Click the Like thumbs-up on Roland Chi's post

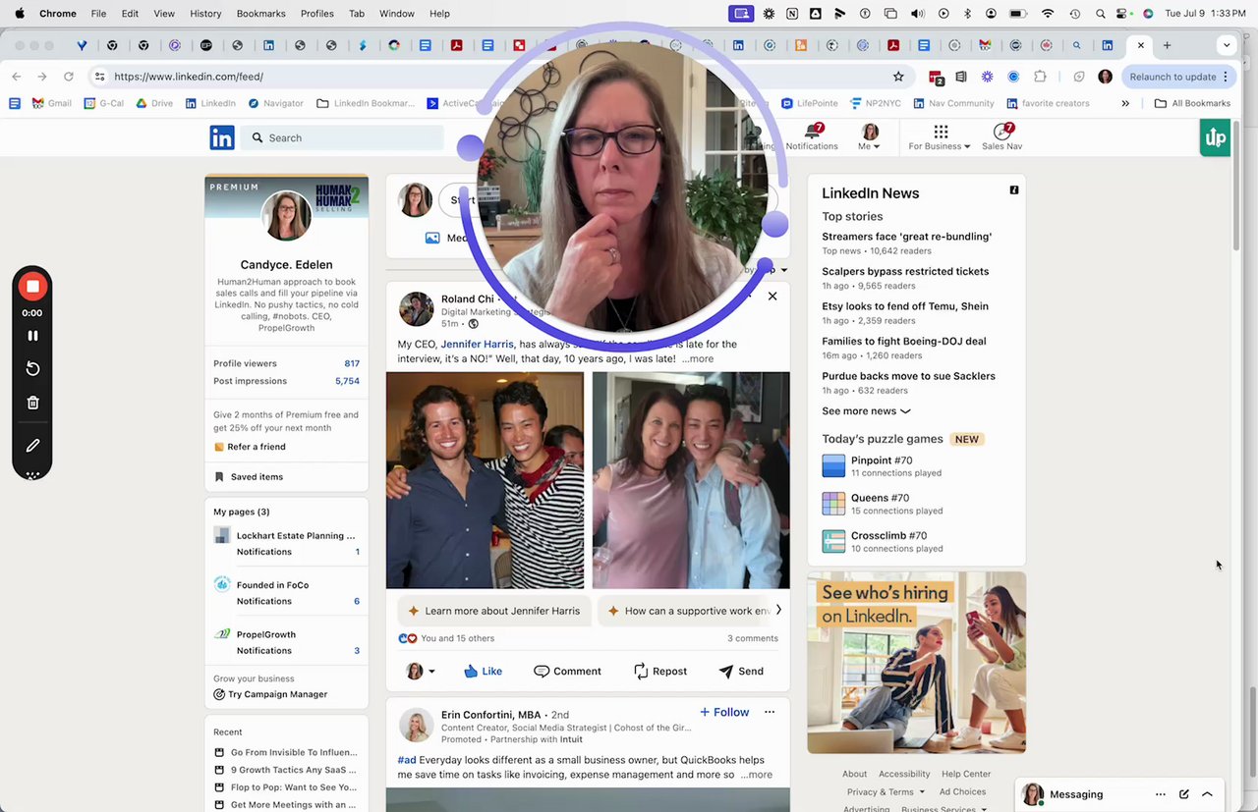(x=483, y=672)
